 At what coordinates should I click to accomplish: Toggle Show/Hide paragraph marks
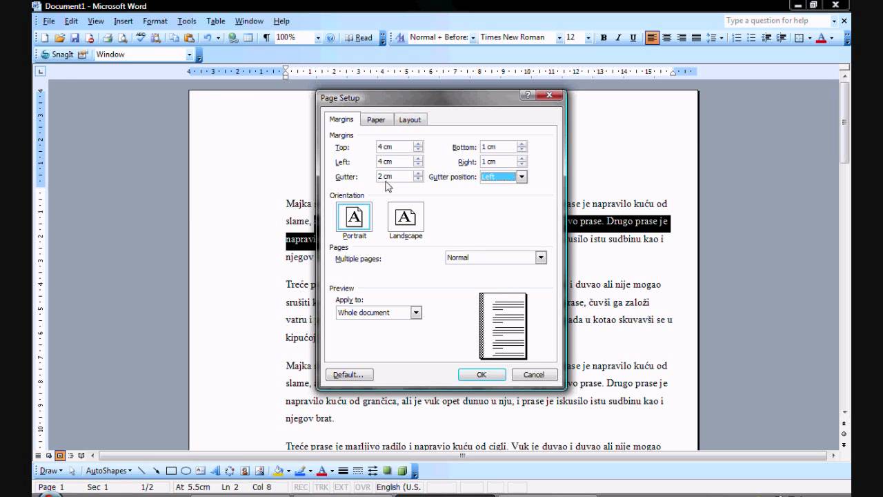[266, 38]
